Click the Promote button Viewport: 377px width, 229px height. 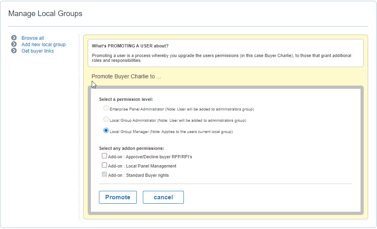[118, 197]
